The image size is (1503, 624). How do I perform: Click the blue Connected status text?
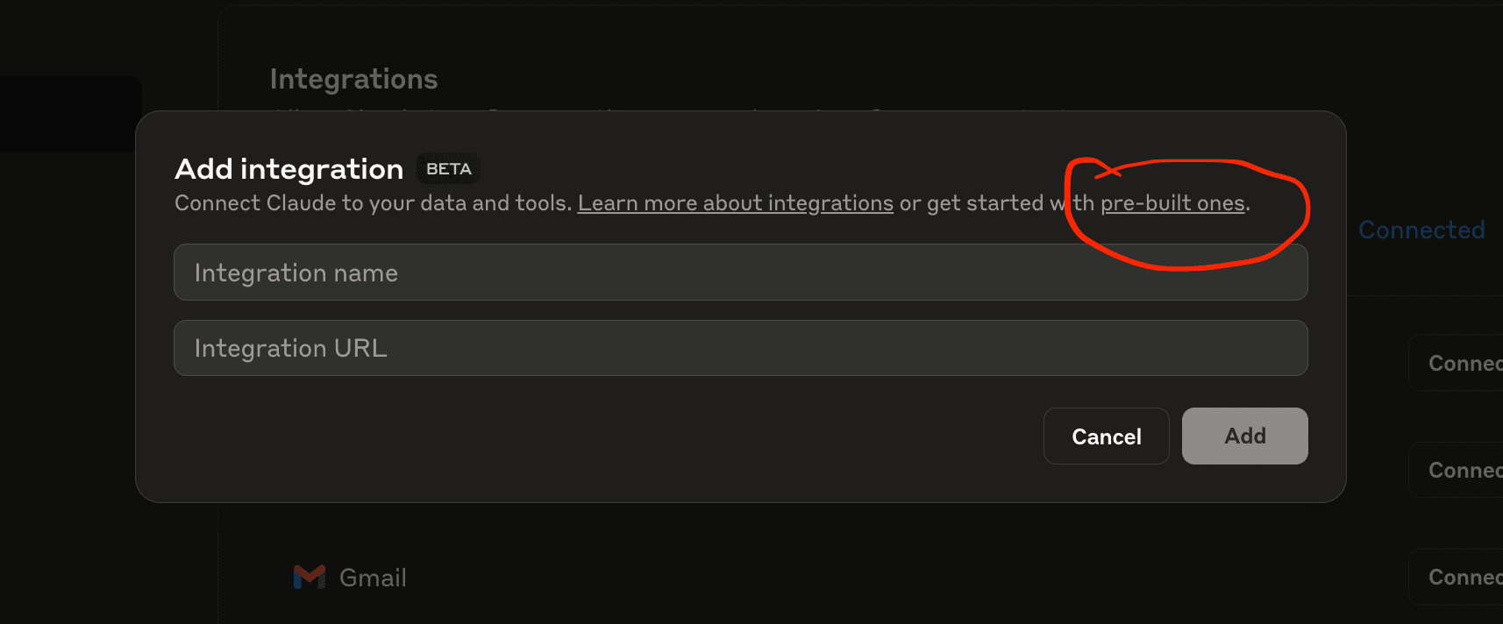point(1421,230)
